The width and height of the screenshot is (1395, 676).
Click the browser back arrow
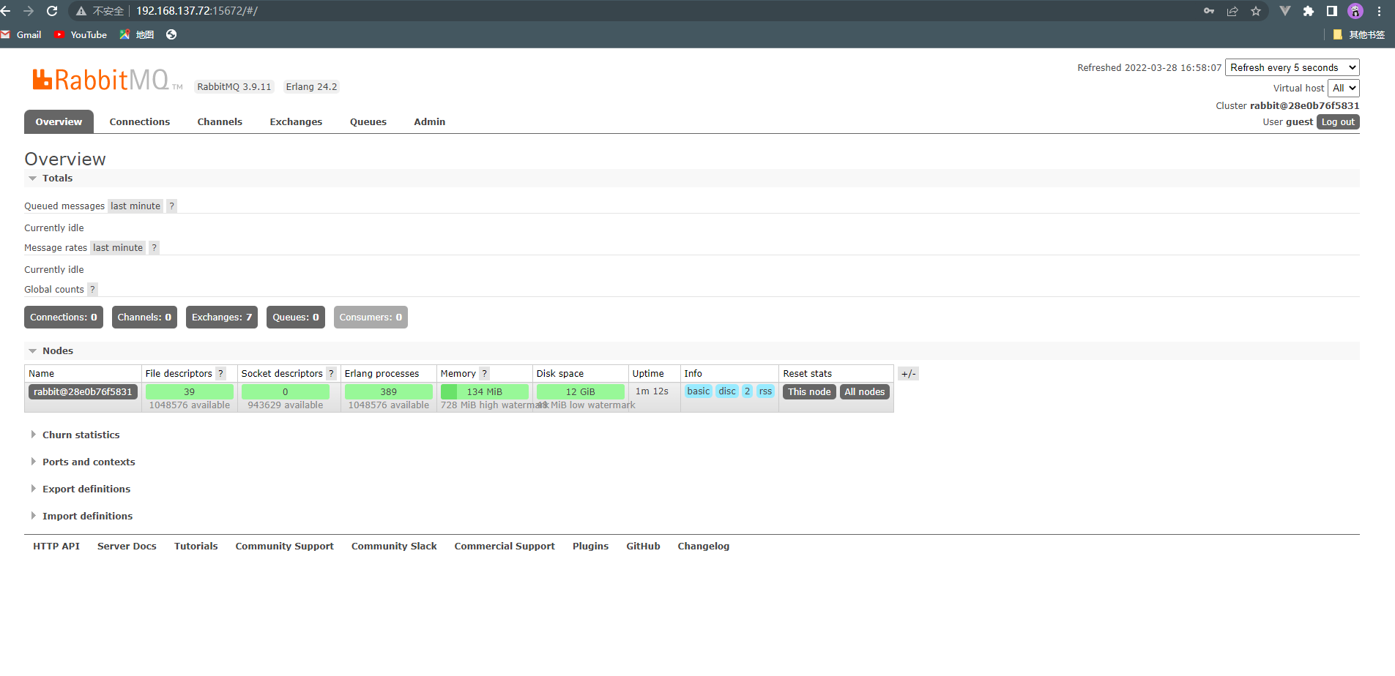(x=6, y=11)
